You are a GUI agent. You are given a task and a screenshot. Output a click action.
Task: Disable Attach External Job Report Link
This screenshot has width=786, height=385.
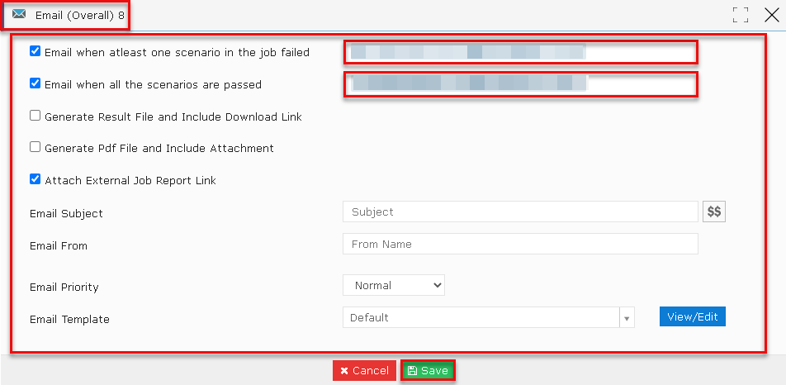[35, 179]
